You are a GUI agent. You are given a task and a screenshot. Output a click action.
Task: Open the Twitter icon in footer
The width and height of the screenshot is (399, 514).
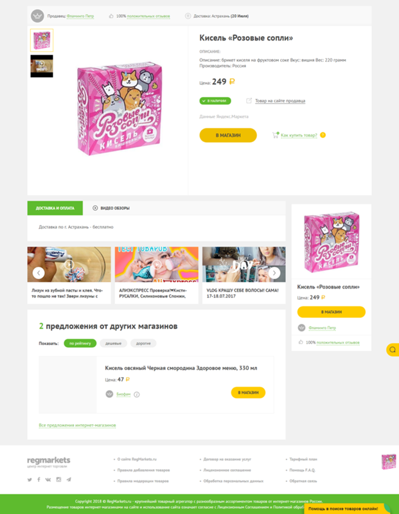tap(30, 479)
